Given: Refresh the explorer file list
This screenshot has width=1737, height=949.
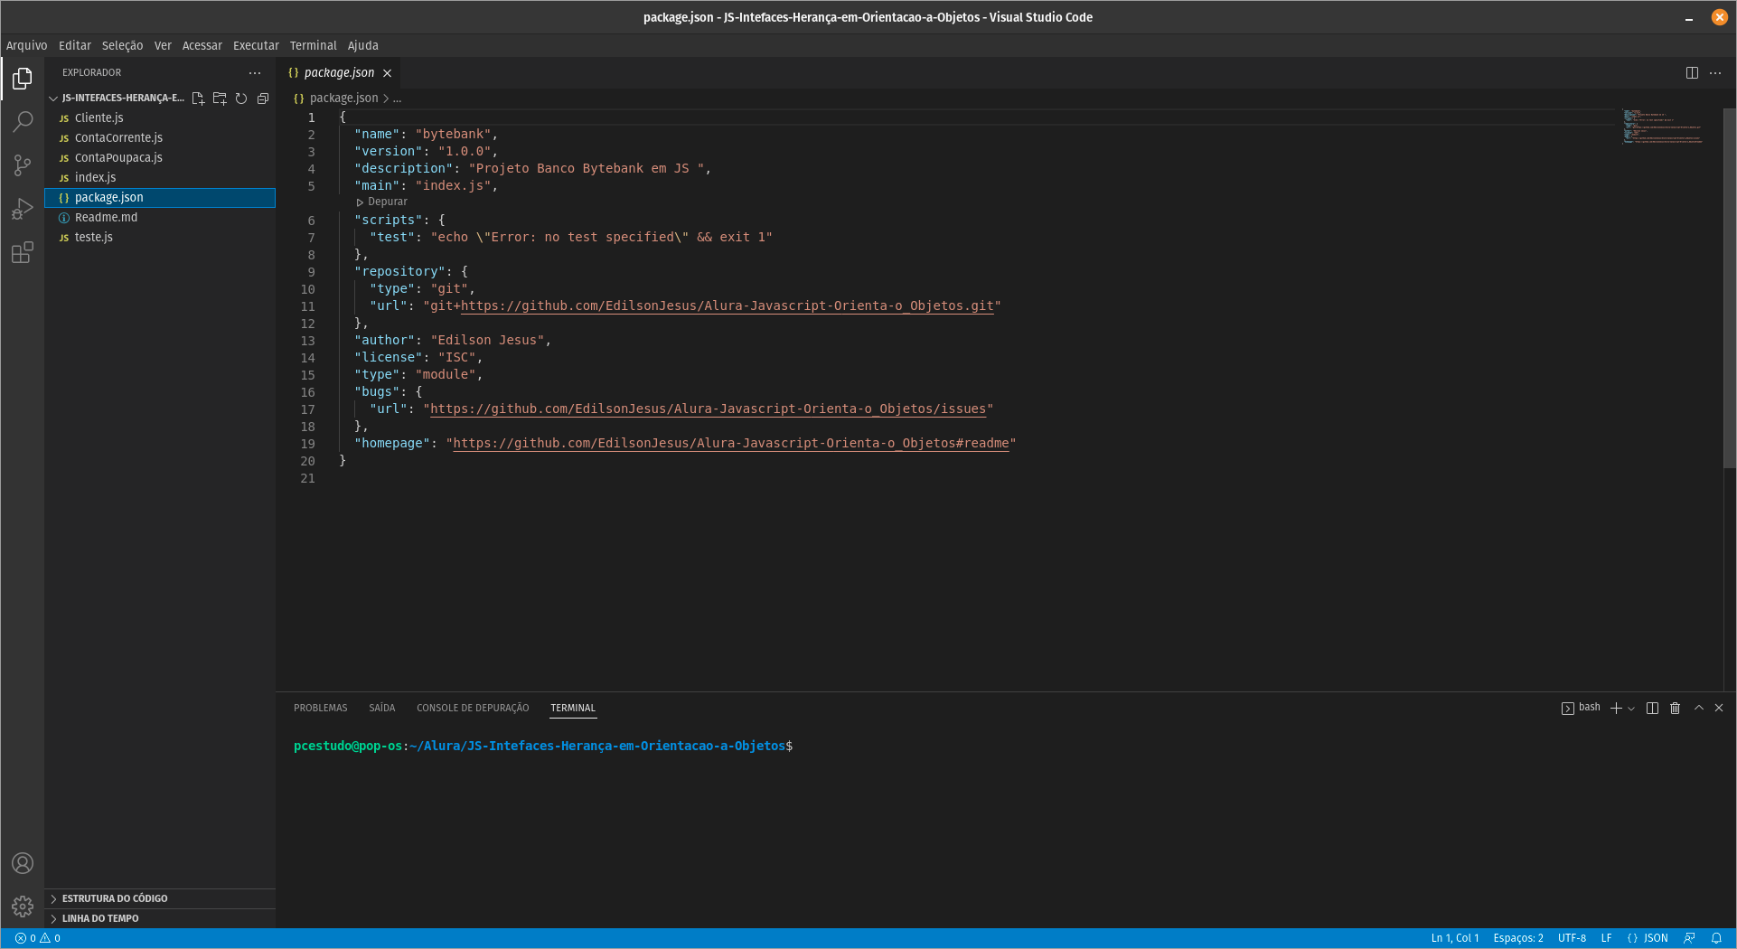Looking at the screenshot, I should point(241,99).
